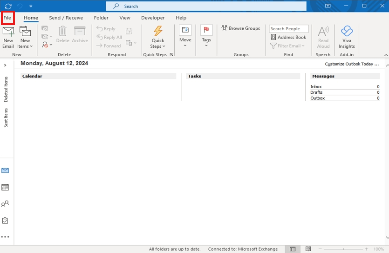Switch to the Developer tab
Screen dimensions: 389x253
pos(153,18)
